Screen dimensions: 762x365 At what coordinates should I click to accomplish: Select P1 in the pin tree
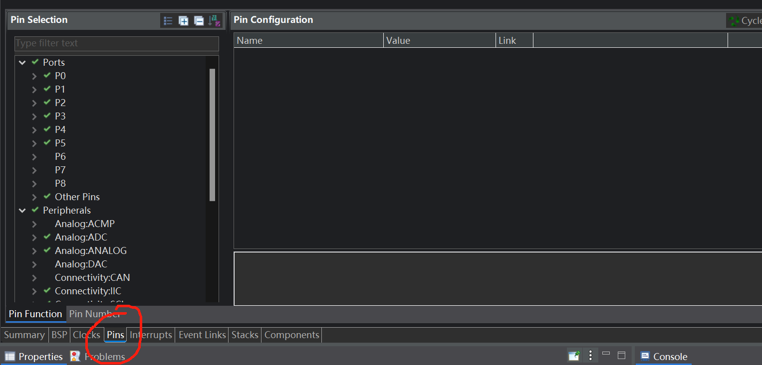point(60,90)
